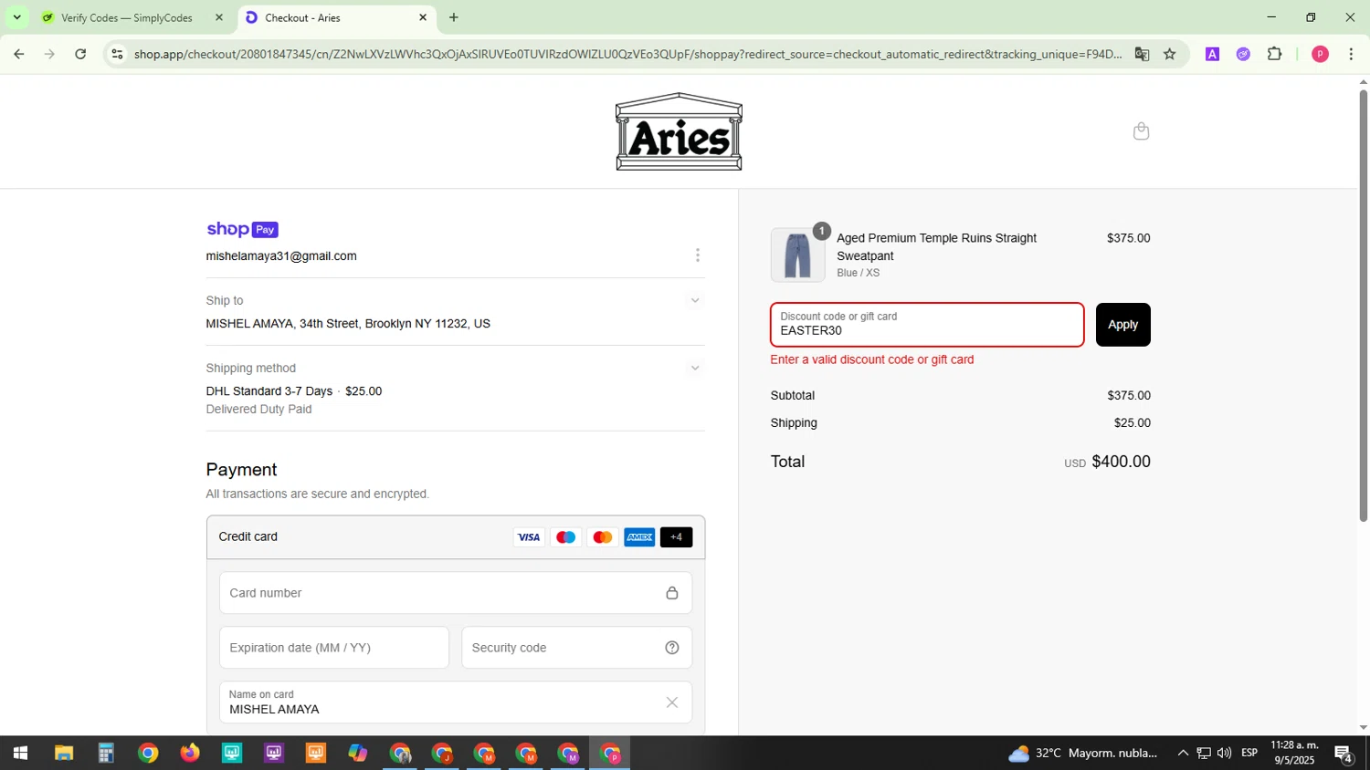The width and height of the screenshot is (1370, 770).
Task: Select the Credit card payment option
Action: 456,537
